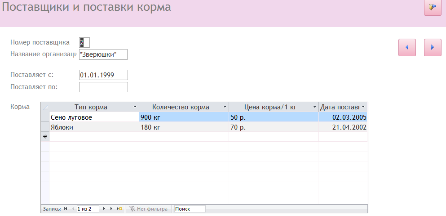Viewport: 446px width, 216px height.
Task: Jump to last record in navigation bar
Action: click(112, 209)
